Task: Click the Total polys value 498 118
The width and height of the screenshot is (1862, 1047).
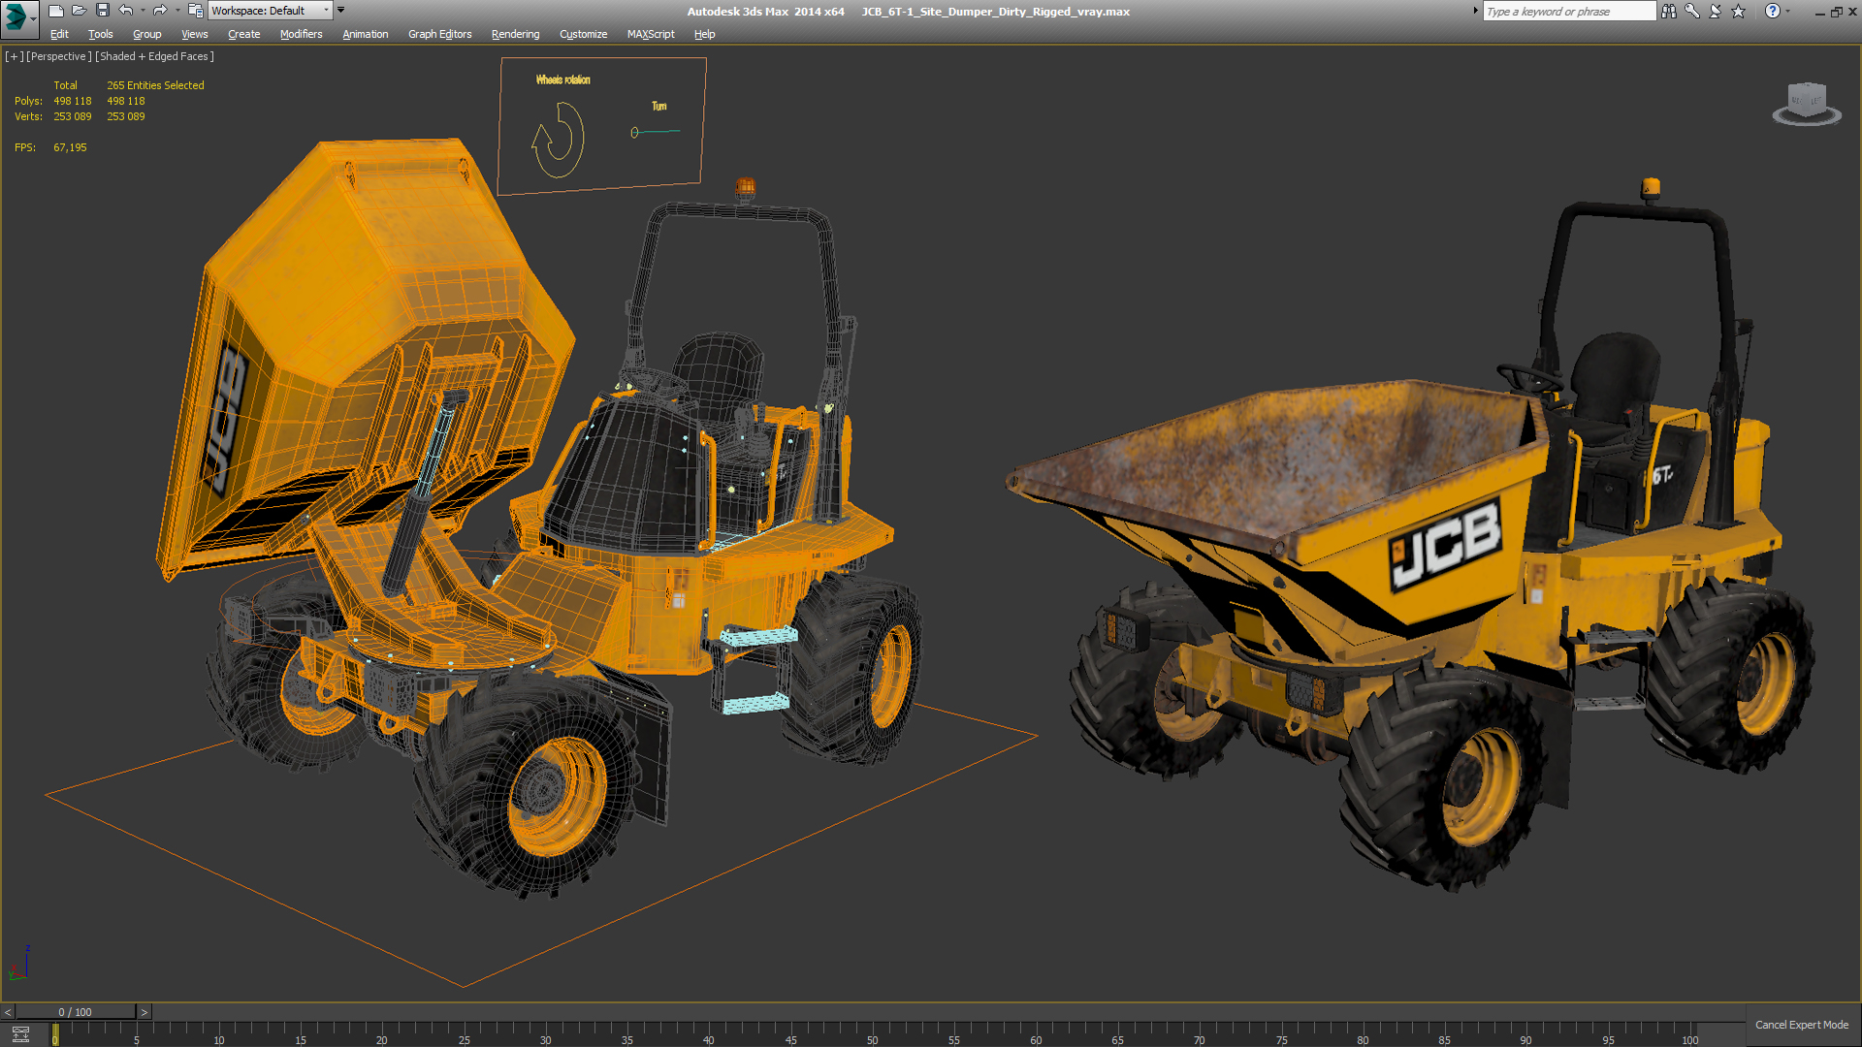Action: pos(73,101)
